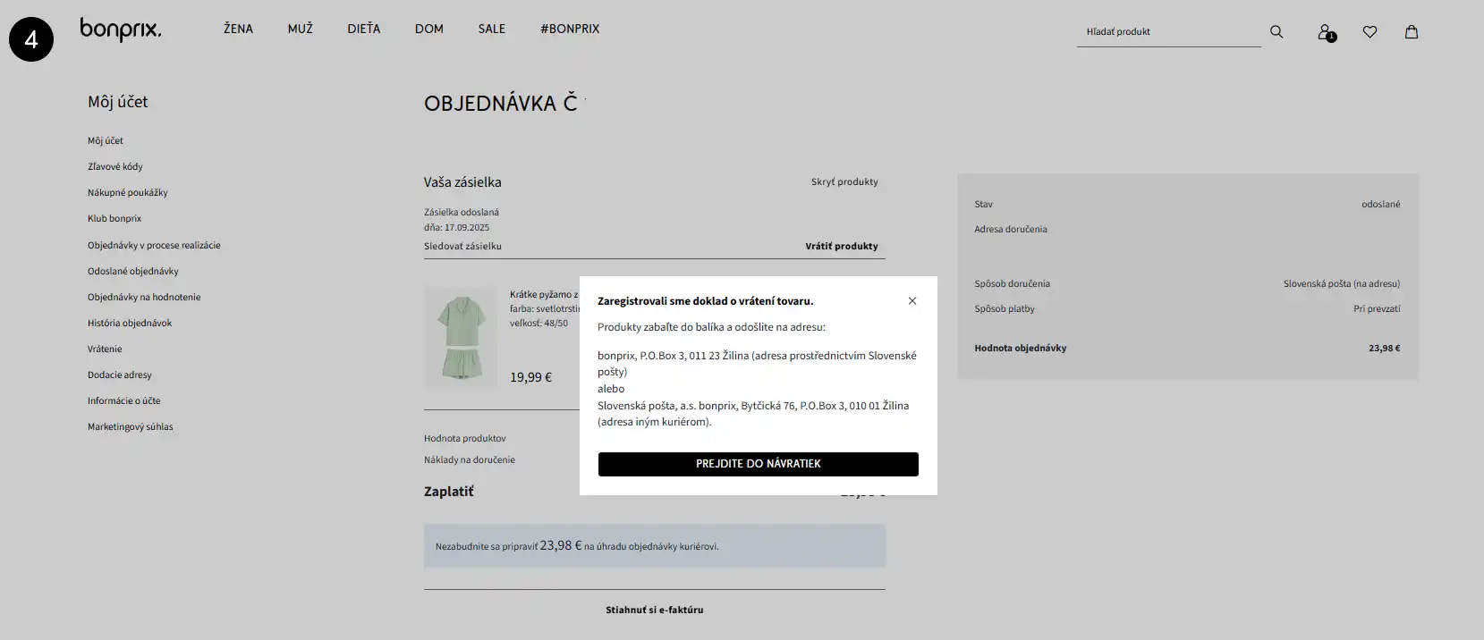Viewport: 1484px width, 640px height.
Task: Collapse products with Skryť produkty
Action: click(844, 181)
